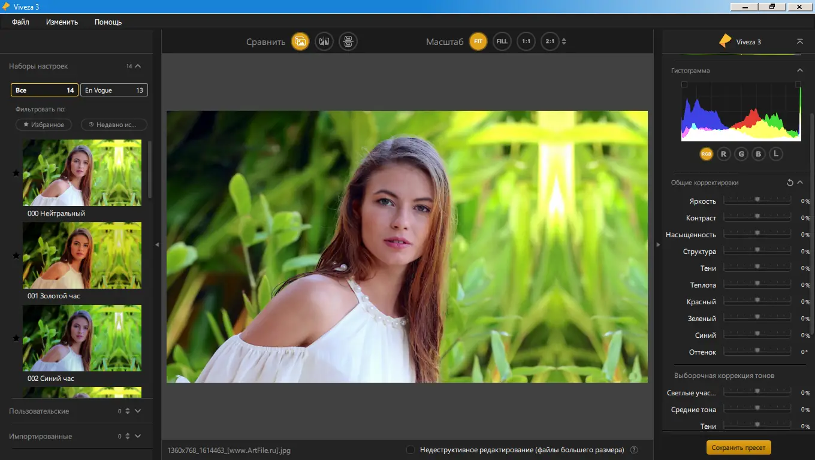Collapse the right adjustments panel arrow
The width and height of the screenshot is (815, 460).
(x=657, y=244)
